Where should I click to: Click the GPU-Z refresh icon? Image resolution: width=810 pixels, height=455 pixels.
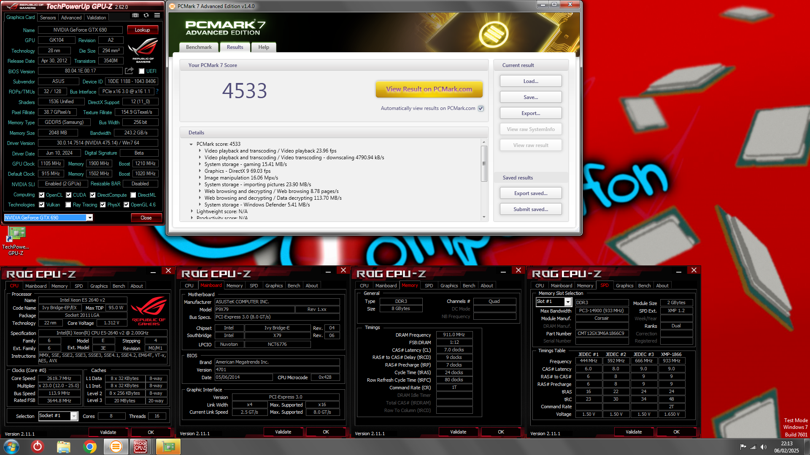coord(146,15)
